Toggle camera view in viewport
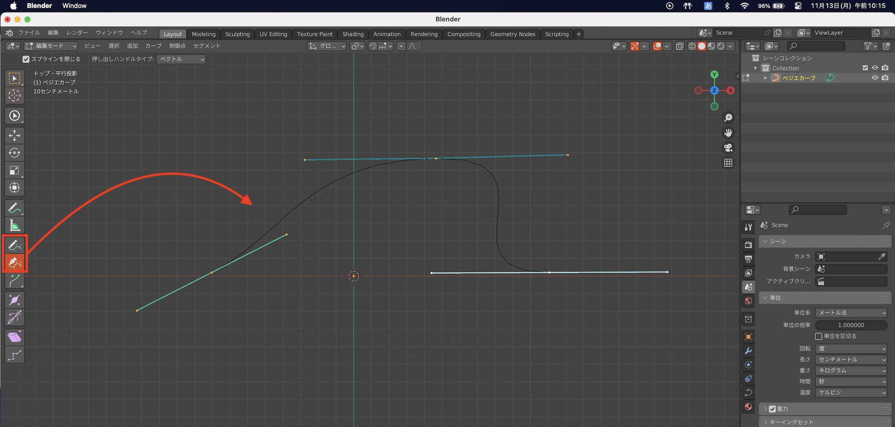This screenshot has width=895, height=427. pos(728,148)
